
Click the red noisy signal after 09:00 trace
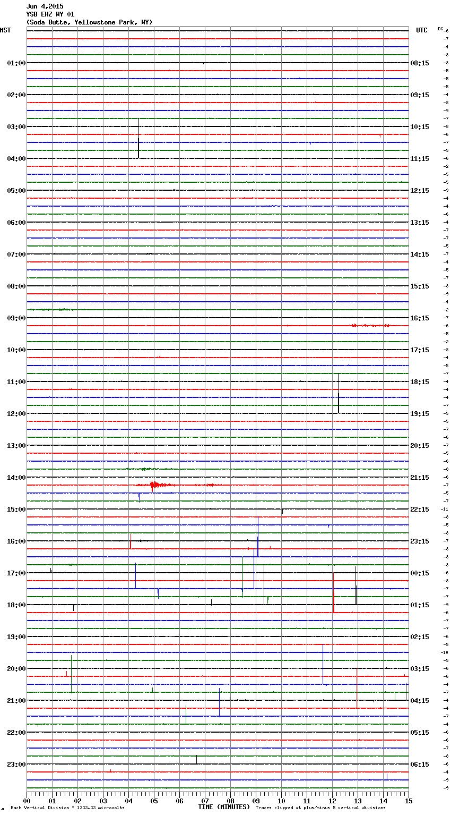click(371, 325)
